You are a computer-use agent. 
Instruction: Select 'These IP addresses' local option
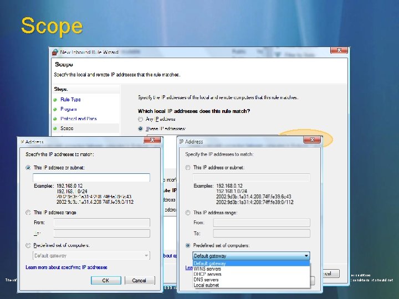click(x=140, y=128)
